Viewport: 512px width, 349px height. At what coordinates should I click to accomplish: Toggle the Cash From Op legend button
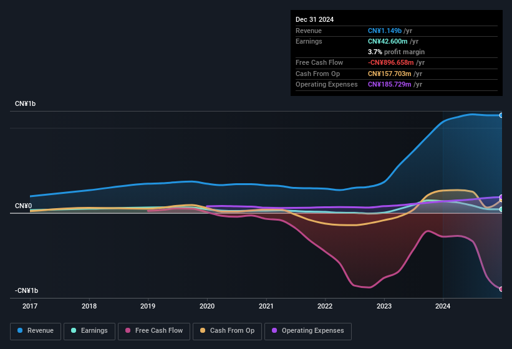(227, 331)
